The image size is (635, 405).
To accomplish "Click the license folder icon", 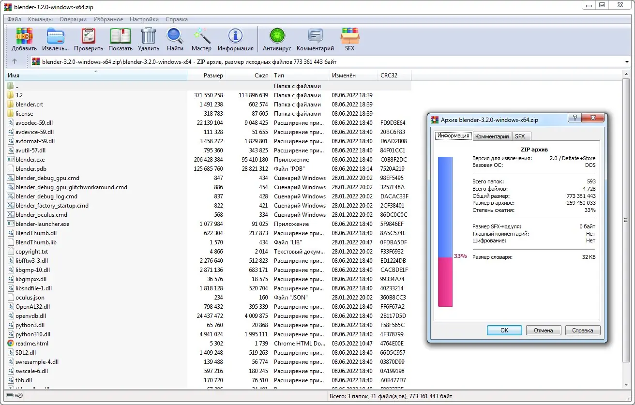I will (11, 114).
